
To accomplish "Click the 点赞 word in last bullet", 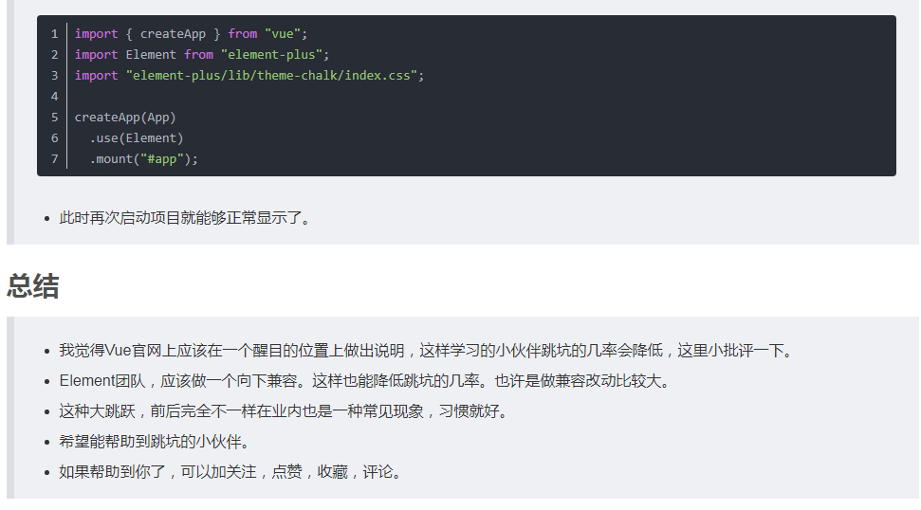I will click(x=286, y=472).
